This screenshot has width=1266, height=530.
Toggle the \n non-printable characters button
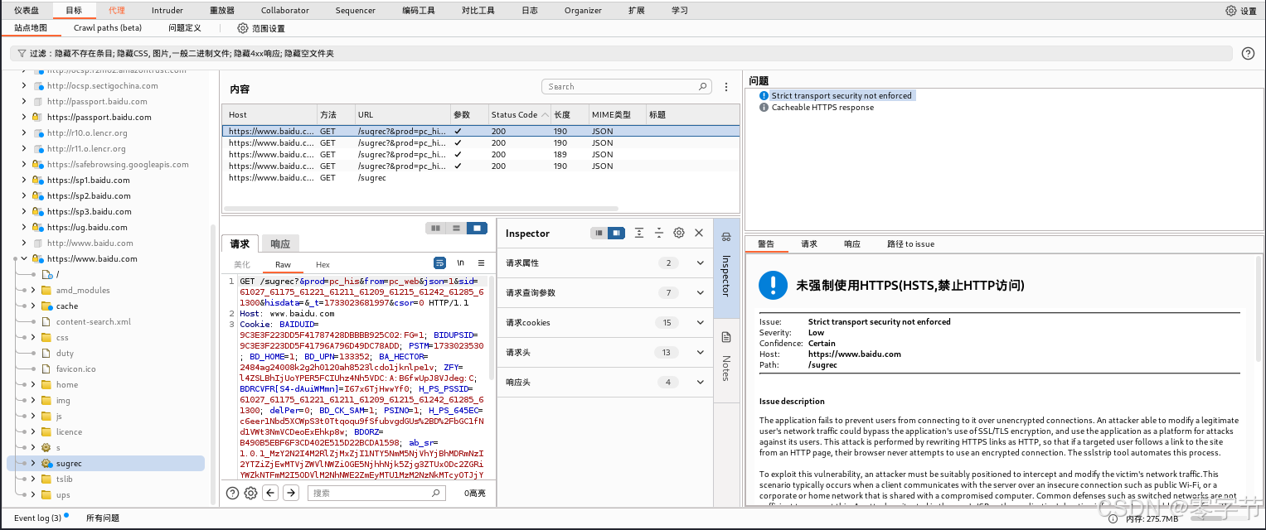tap(460, 263)
